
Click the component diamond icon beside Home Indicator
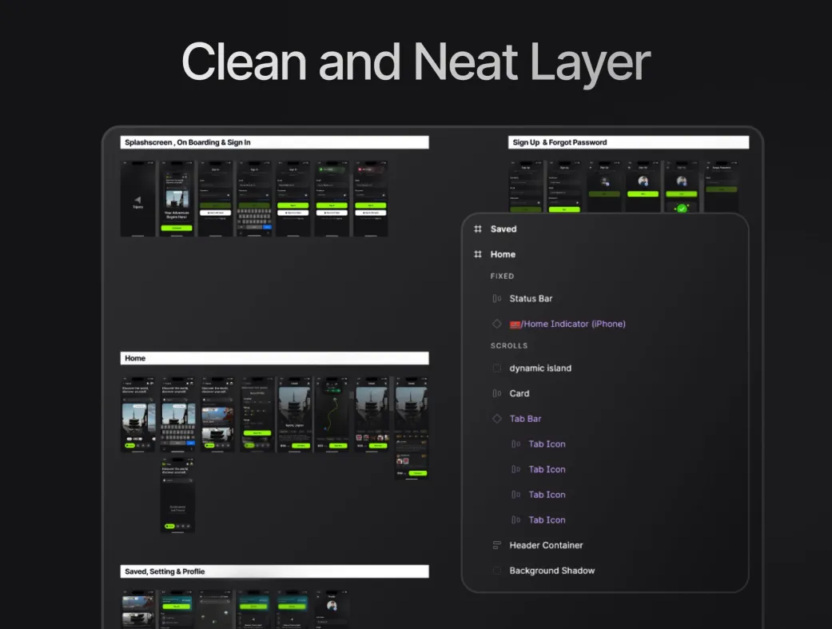point(496,324)
